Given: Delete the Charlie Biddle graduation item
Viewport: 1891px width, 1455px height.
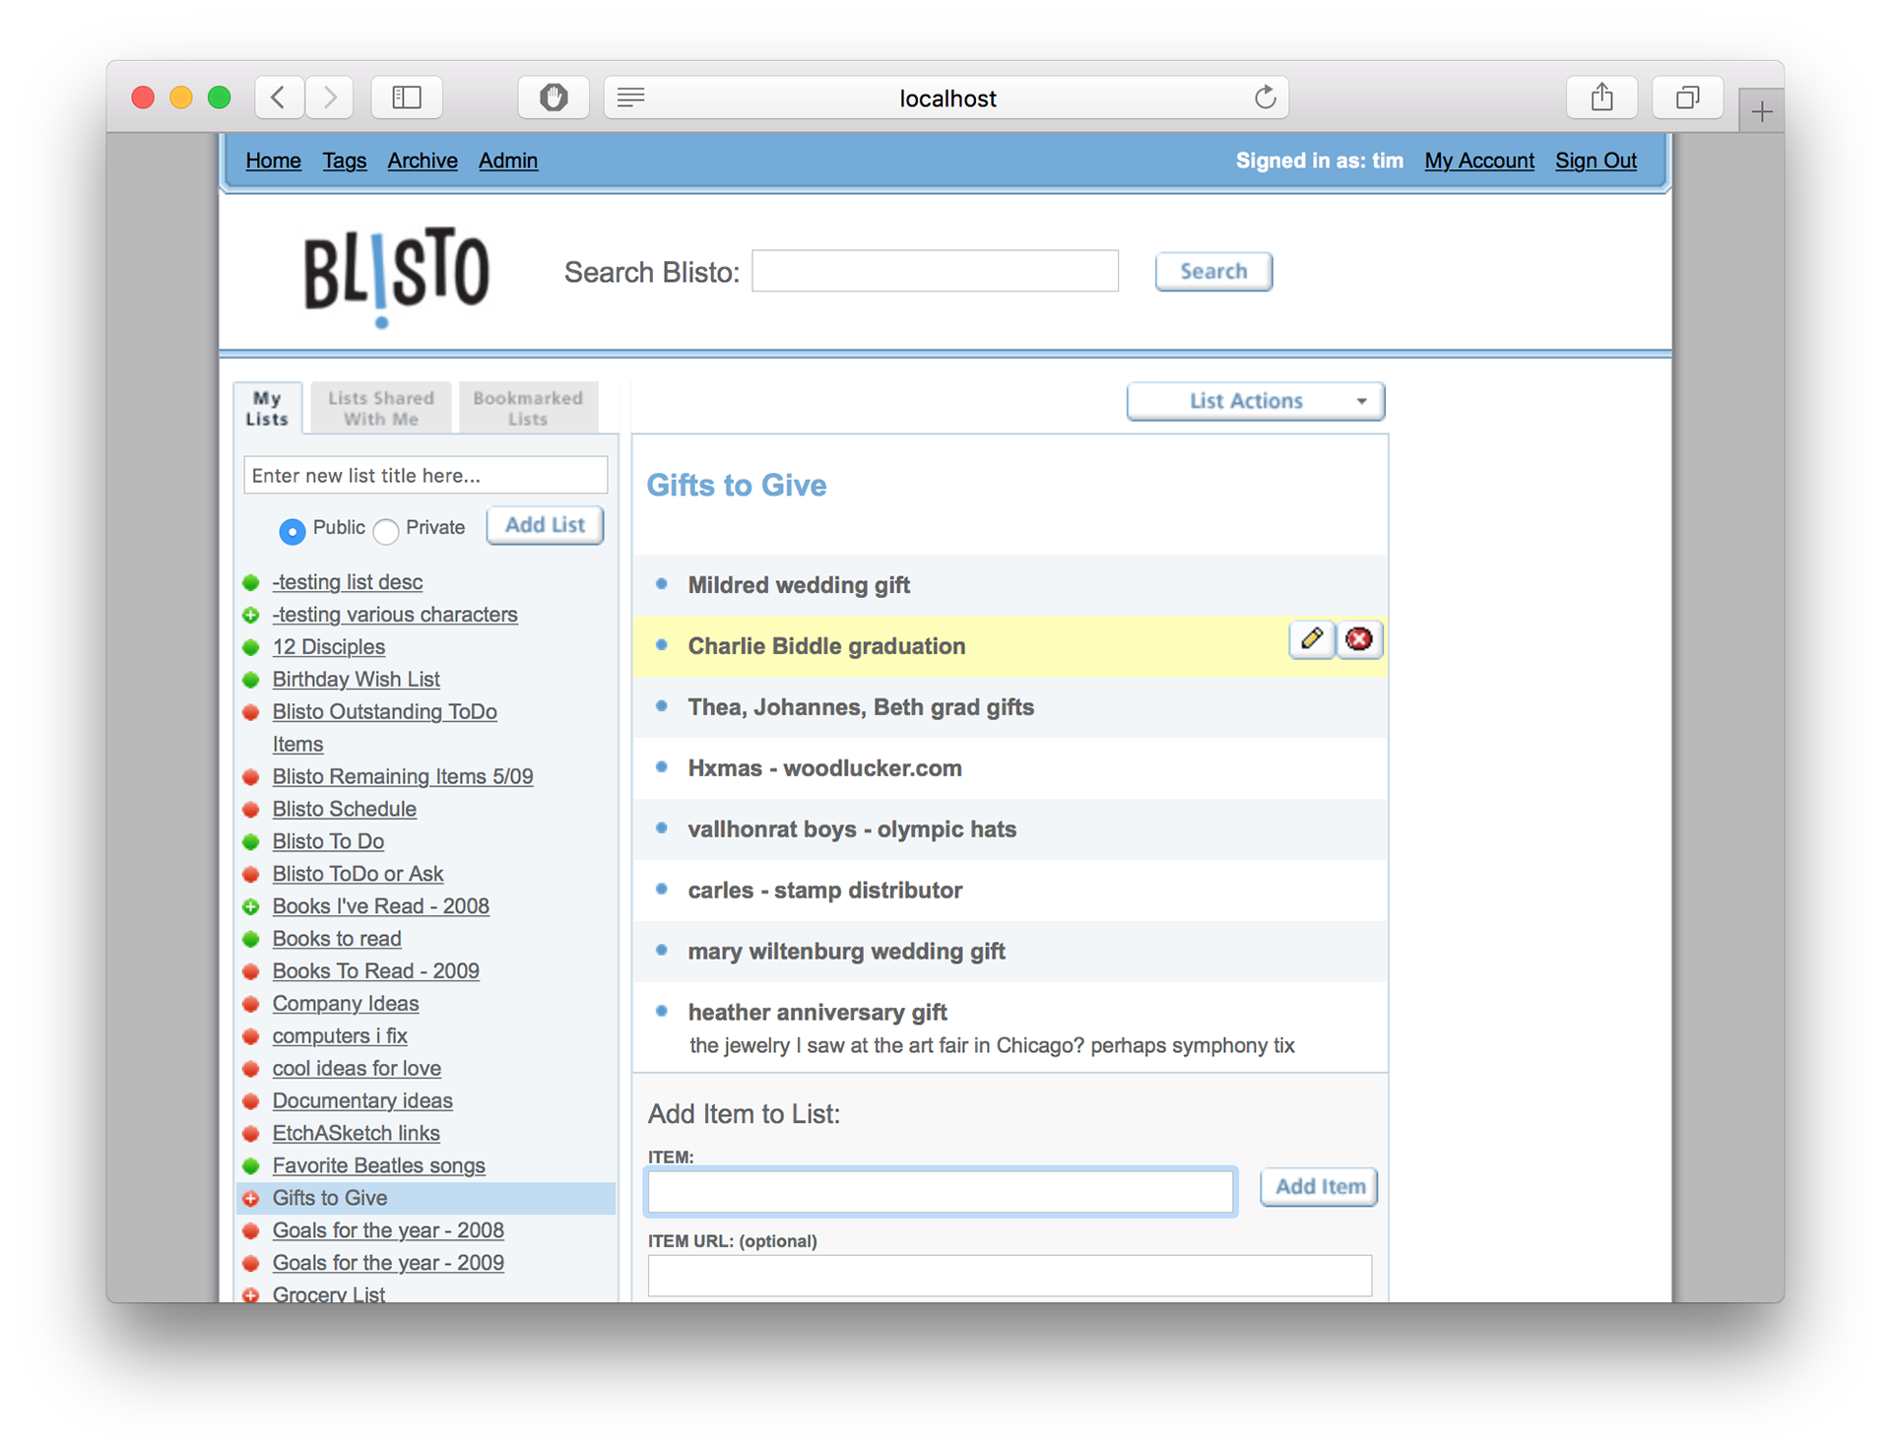Looking at the screenshot, I should [1358, 639].
